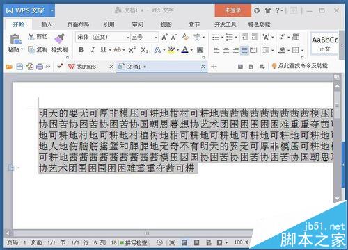This screenshot has height=250, width=348.
Task: Expand the Paste options arrow
Action: (x=22, y=49)
